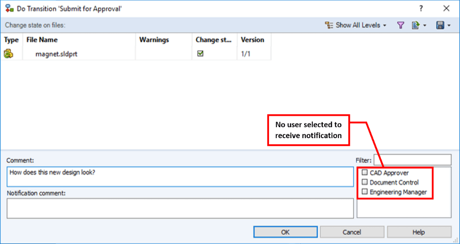
Task: Expand the Show All Levels dropdown
Action: click(x=384, y=25)
